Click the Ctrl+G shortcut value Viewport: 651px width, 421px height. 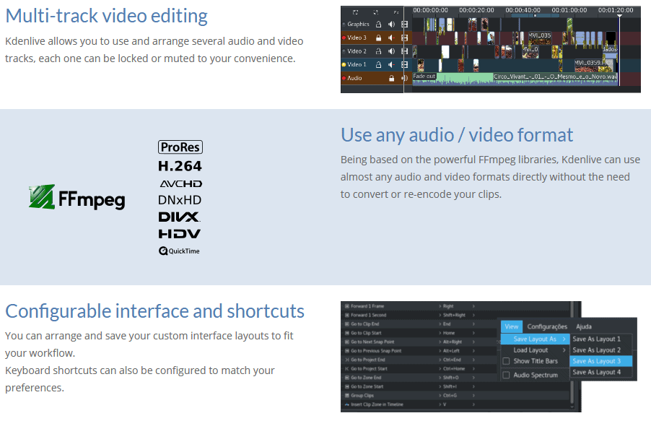450,396
